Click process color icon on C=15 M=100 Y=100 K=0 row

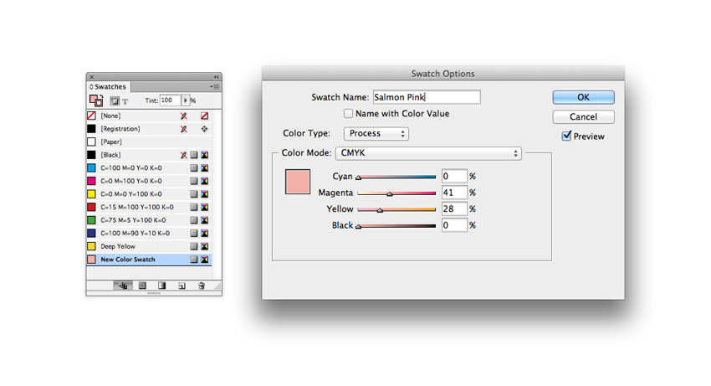pyautogui.click(x=193, y=208)
